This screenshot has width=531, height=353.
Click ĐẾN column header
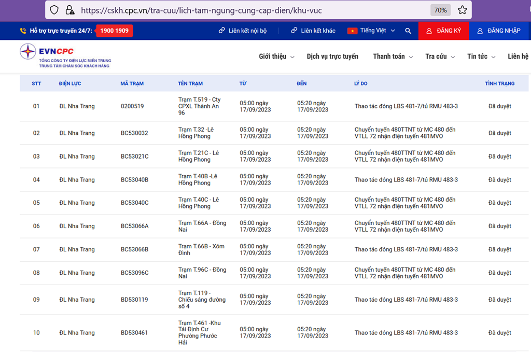(301, 83)
